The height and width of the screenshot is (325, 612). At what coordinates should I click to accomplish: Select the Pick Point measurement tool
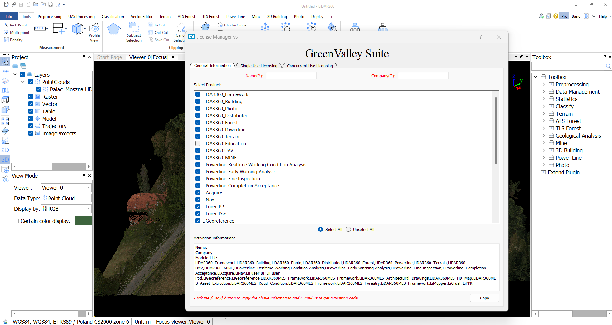[x=15, y=25]
